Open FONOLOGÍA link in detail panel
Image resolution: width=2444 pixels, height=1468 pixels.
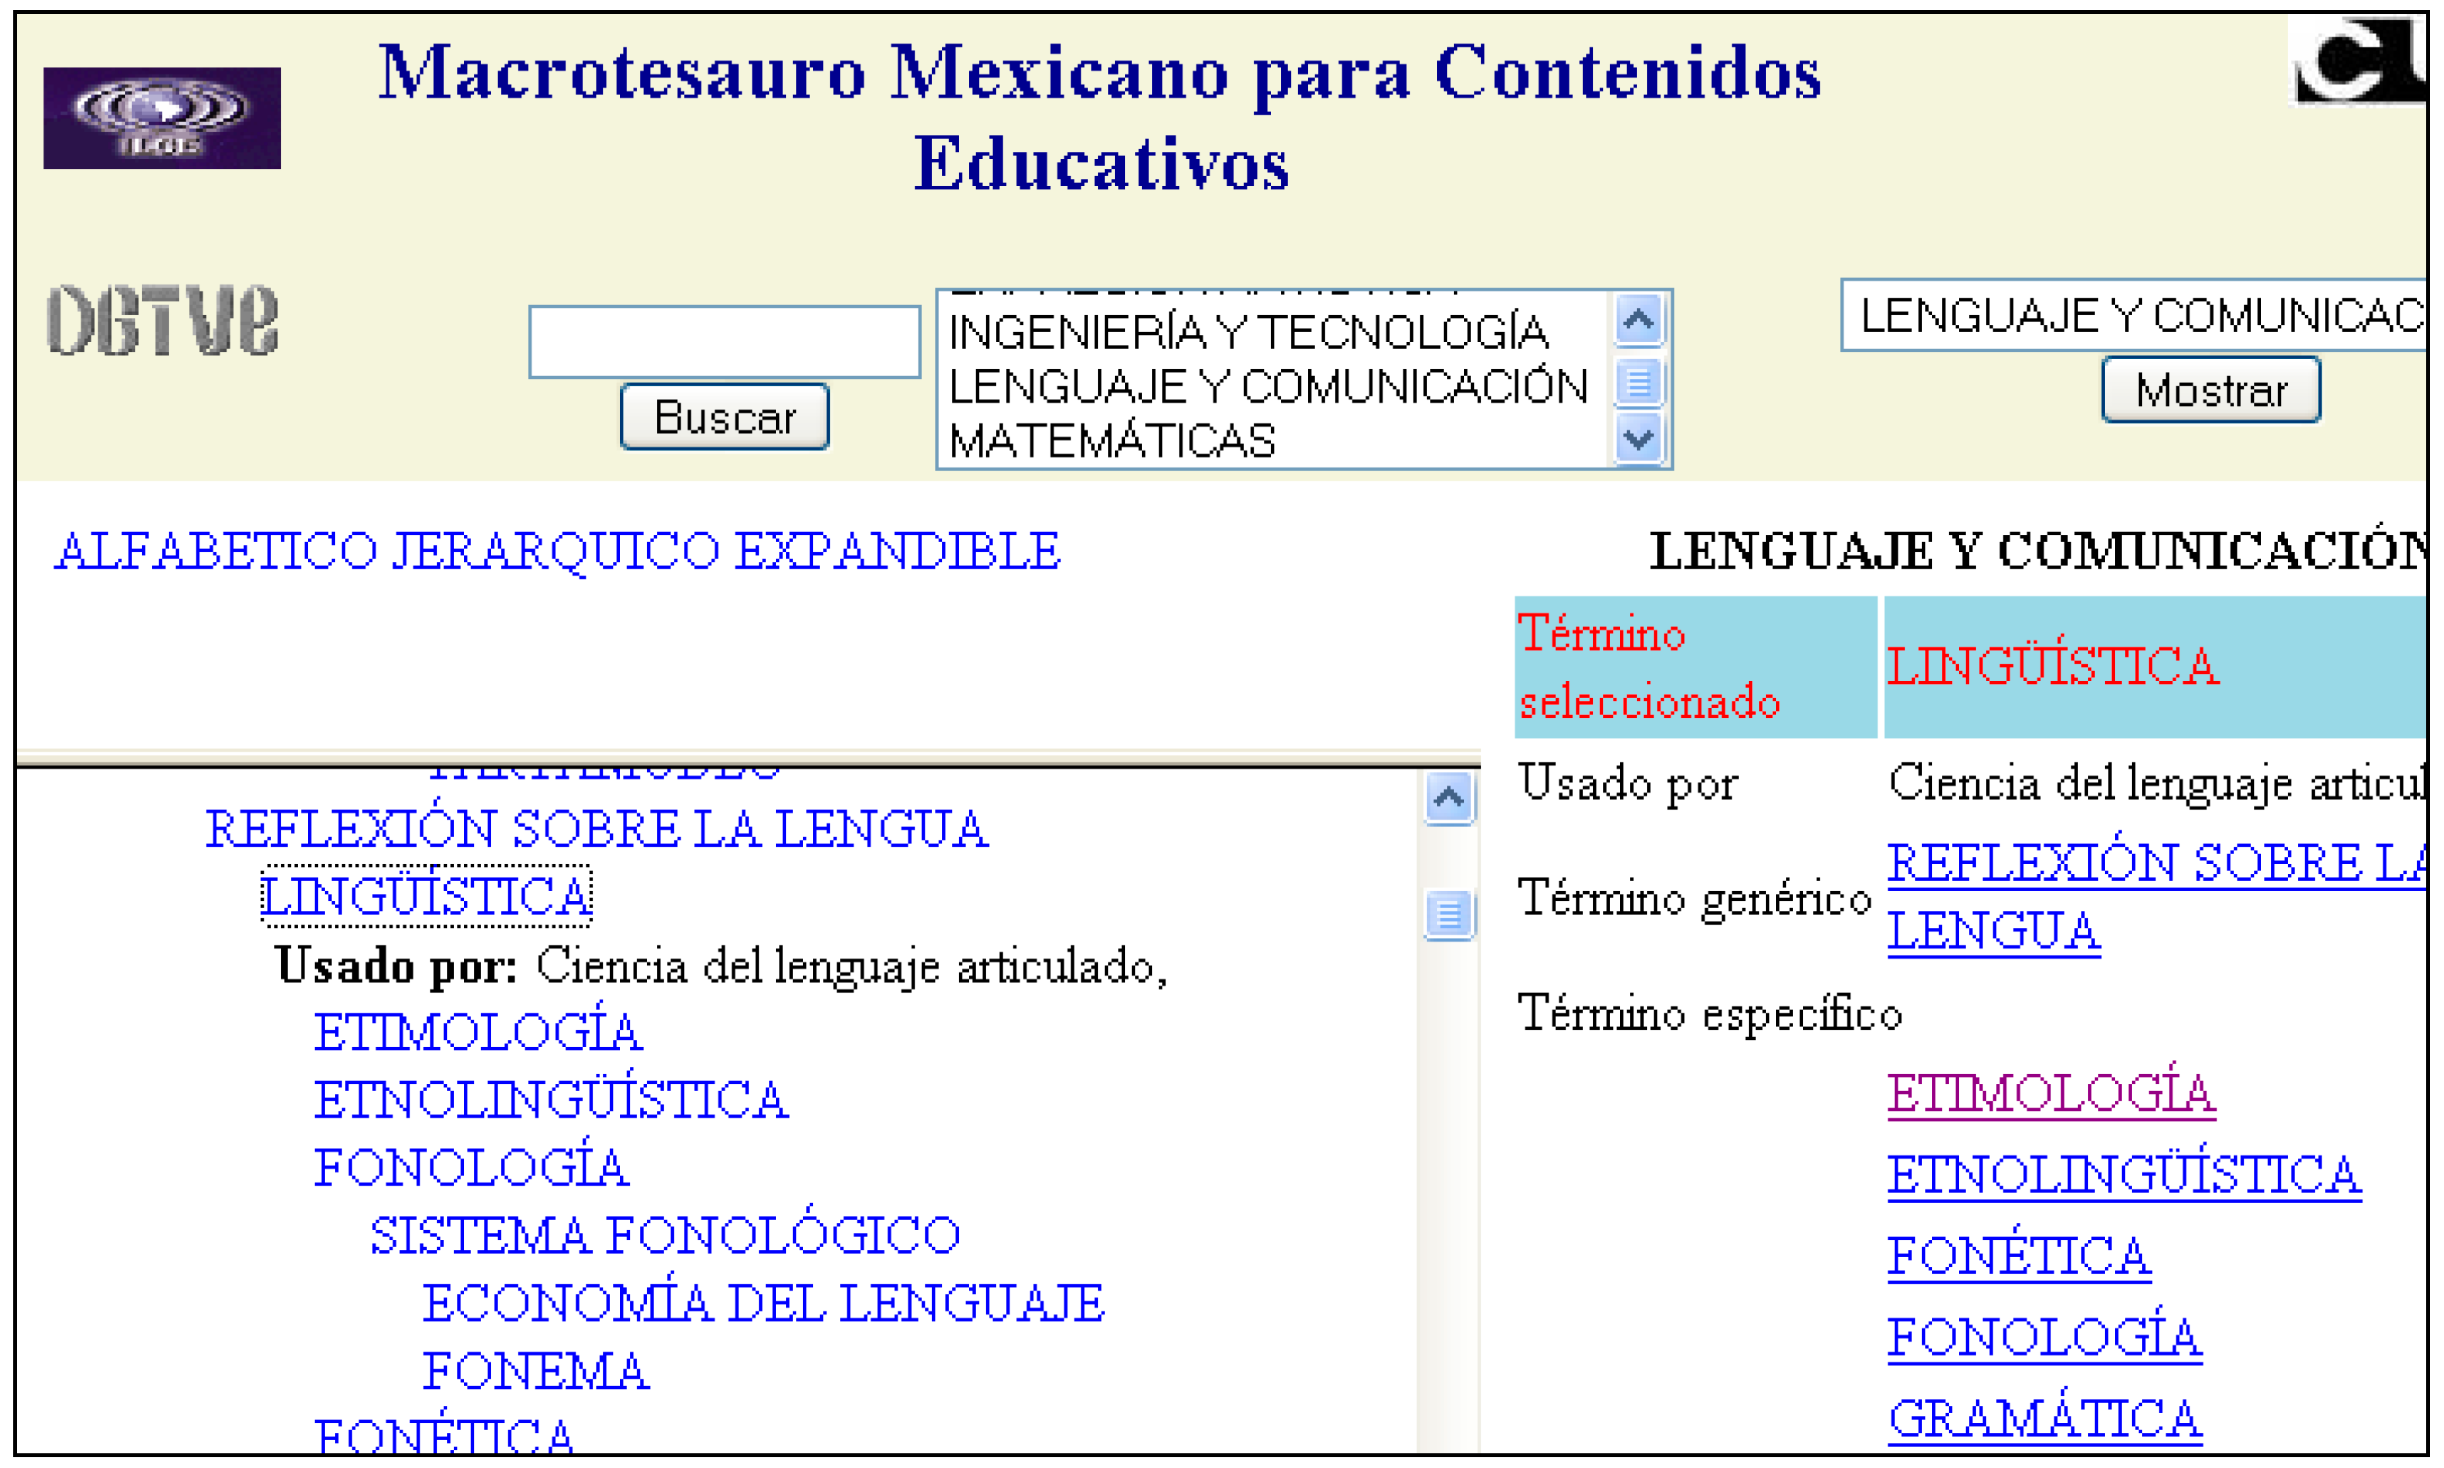pos(2044,1338)
